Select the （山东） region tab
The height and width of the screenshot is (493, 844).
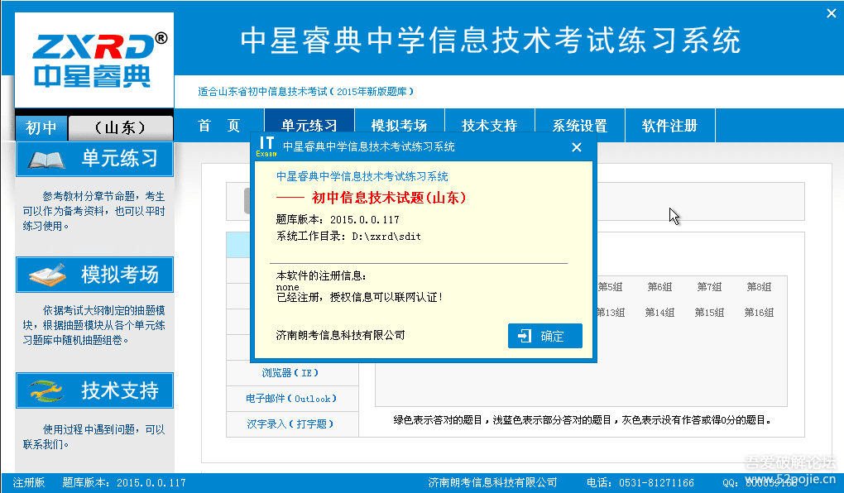point(120,128)
